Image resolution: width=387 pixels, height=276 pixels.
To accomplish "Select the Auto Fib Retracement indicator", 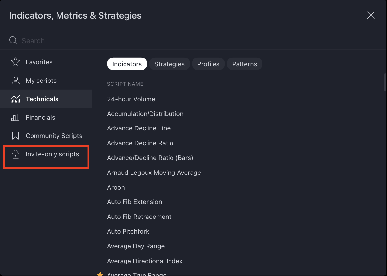I will point(139,217).
